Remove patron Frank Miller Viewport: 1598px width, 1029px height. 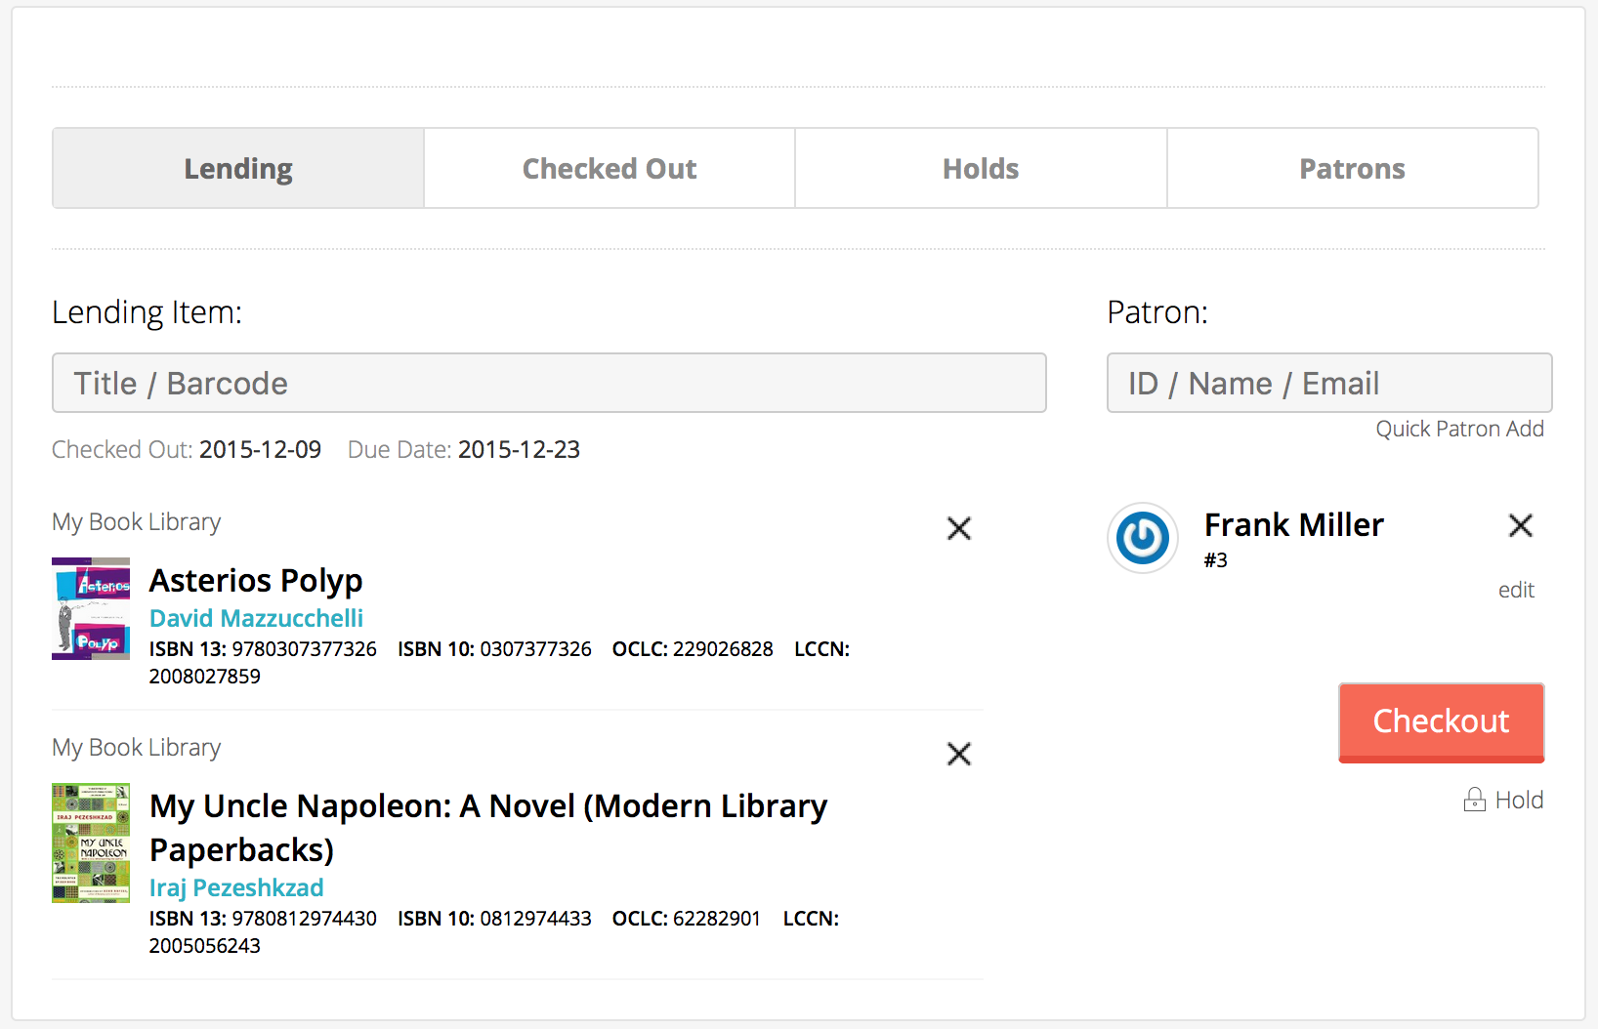[x=1520, y=525]
